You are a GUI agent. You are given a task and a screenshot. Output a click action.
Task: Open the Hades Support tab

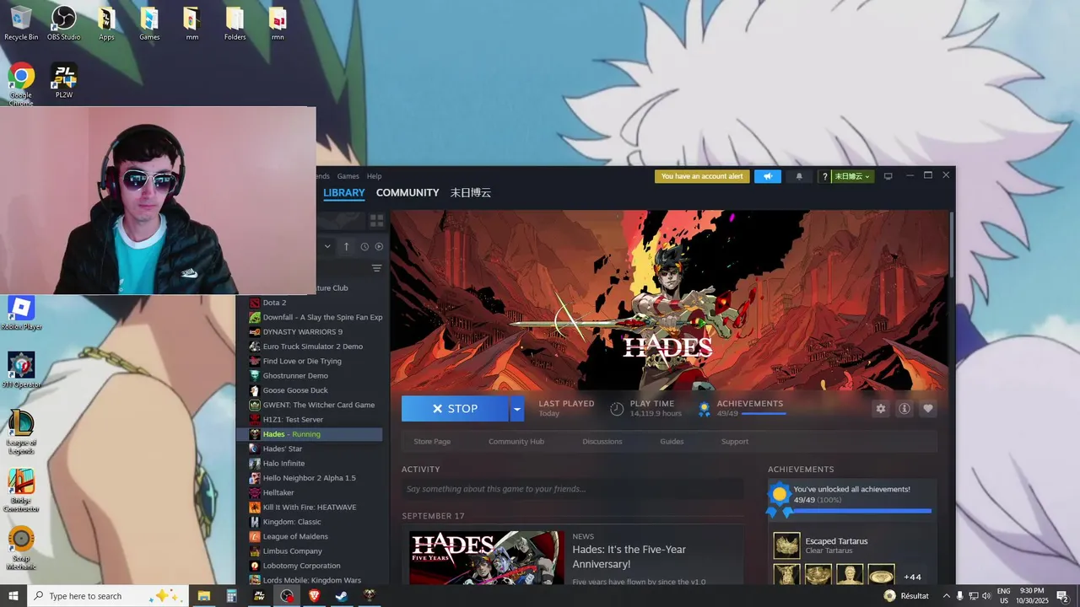coord(735,442)
